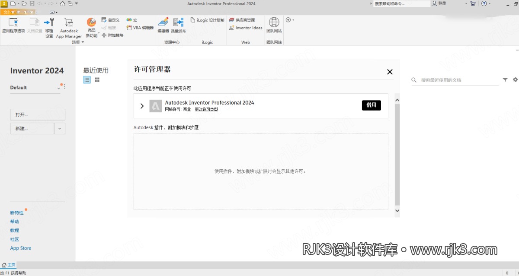Click the 移植设置 migrate settings tool
This screenshot has height=276, width=519.
tap(49, 28)
